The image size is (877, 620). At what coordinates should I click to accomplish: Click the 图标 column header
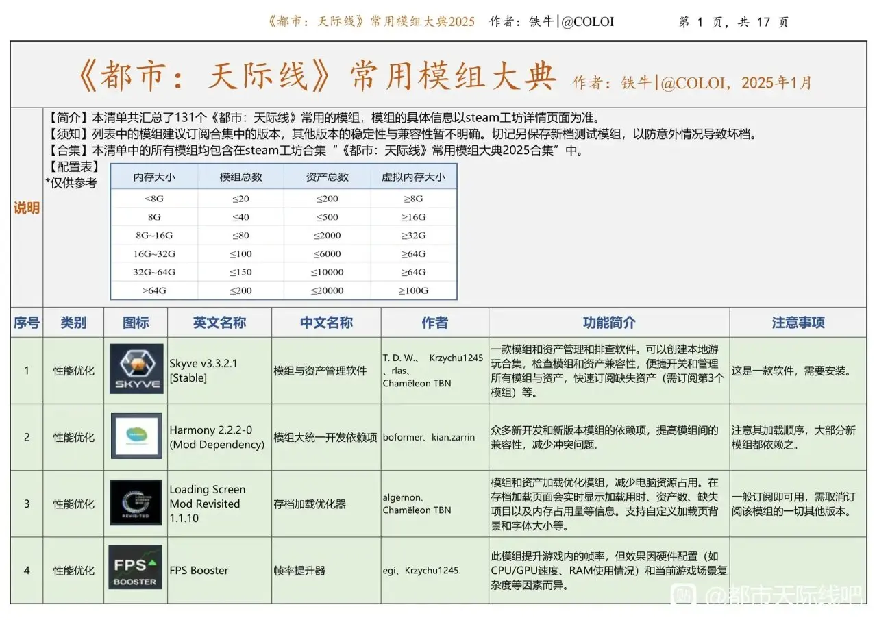click(x=135, y=323)
